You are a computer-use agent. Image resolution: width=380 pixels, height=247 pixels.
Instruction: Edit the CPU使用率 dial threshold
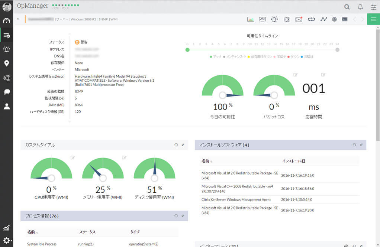pos(73,157)
